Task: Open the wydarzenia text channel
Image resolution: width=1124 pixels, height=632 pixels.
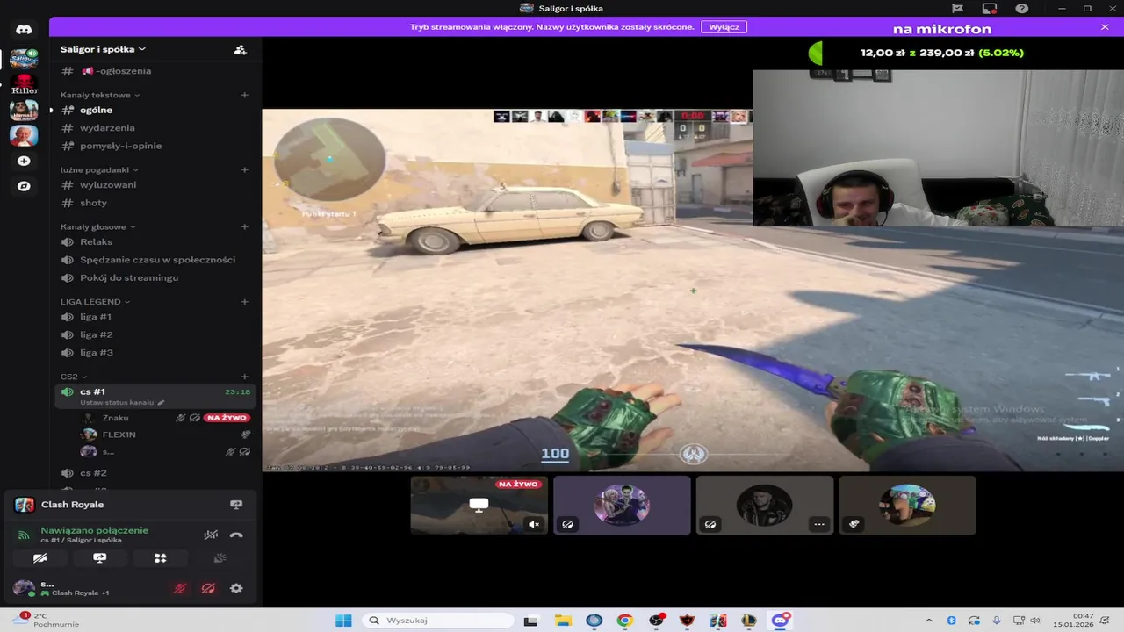Action: point(155,128)
